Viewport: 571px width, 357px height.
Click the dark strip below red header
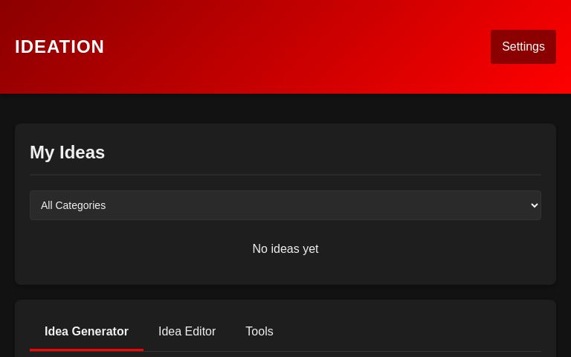[x=285, y=109]
